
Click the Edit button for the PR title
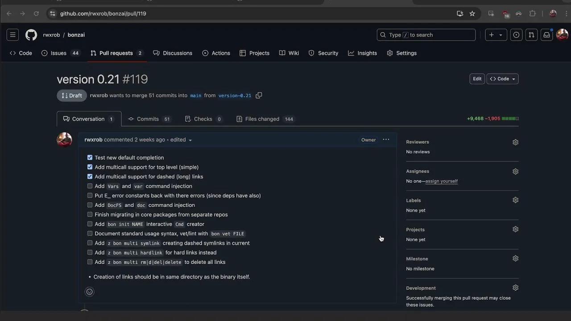477,78
